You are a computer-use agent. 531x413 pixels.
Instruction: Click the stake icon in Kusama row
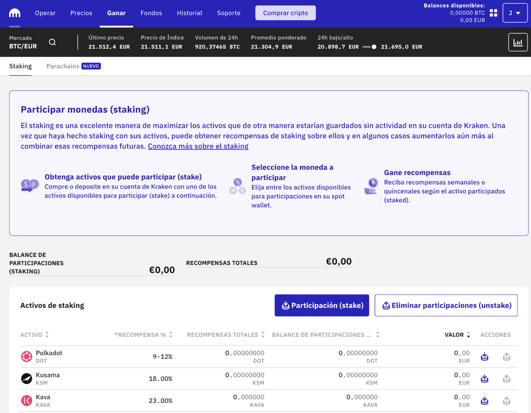(484, 379)
